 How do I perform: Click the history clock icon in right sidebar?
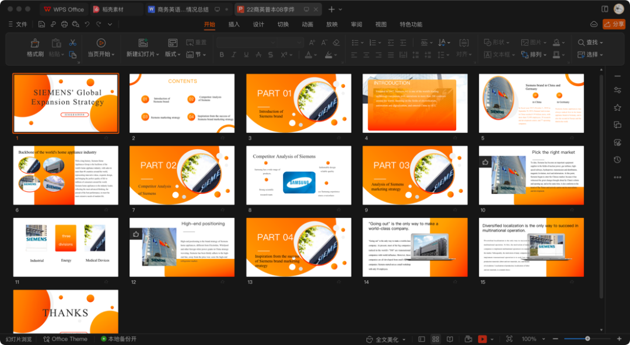[x=618, y=160]
